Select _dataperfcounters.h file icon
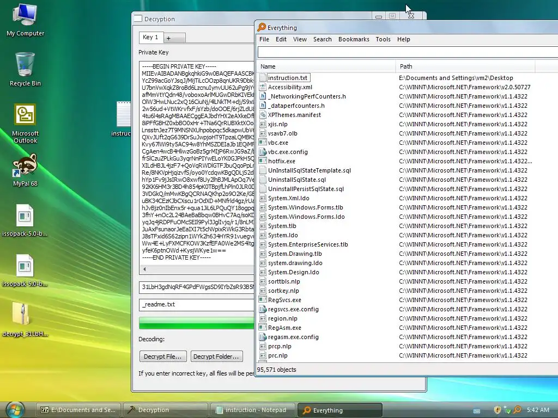The width and height of the screenshot is (558, 418). click(x=263, y=105)
